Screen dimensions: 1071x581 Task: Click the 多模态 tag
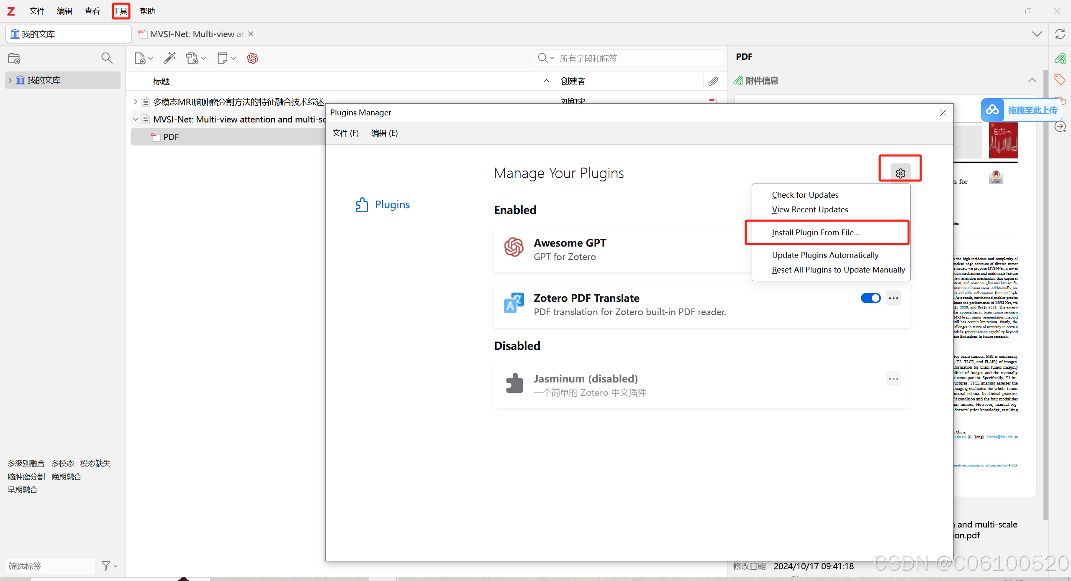62,463
